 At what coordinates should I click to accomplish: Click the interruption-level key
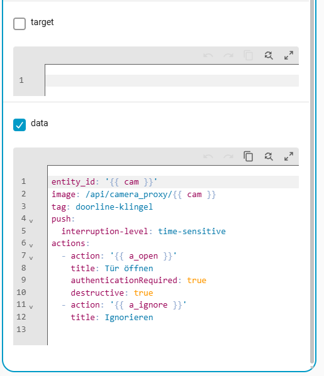[x=104, y=232]
